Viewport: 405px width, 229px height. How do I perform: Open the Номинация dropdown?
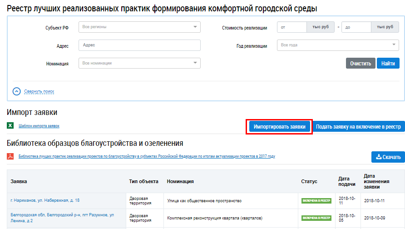pyautogui.click(x=139, y=63)
